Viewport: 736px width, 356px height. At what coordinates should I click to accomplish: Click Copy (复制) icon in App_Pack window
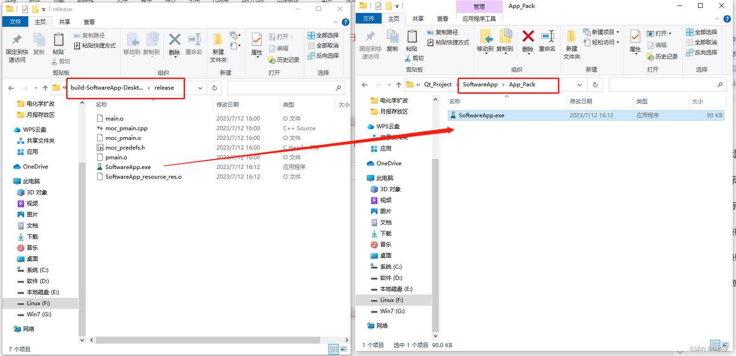392,41
